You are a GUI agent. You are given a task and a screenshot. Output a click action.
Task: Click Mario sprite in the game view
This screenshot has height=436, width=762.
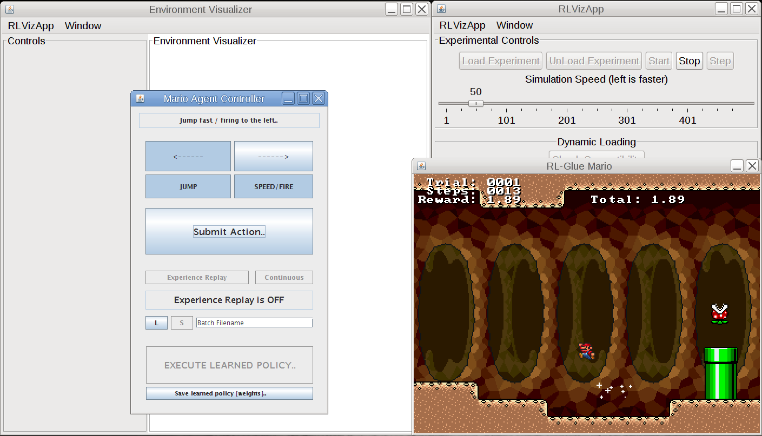coord(586,351)
